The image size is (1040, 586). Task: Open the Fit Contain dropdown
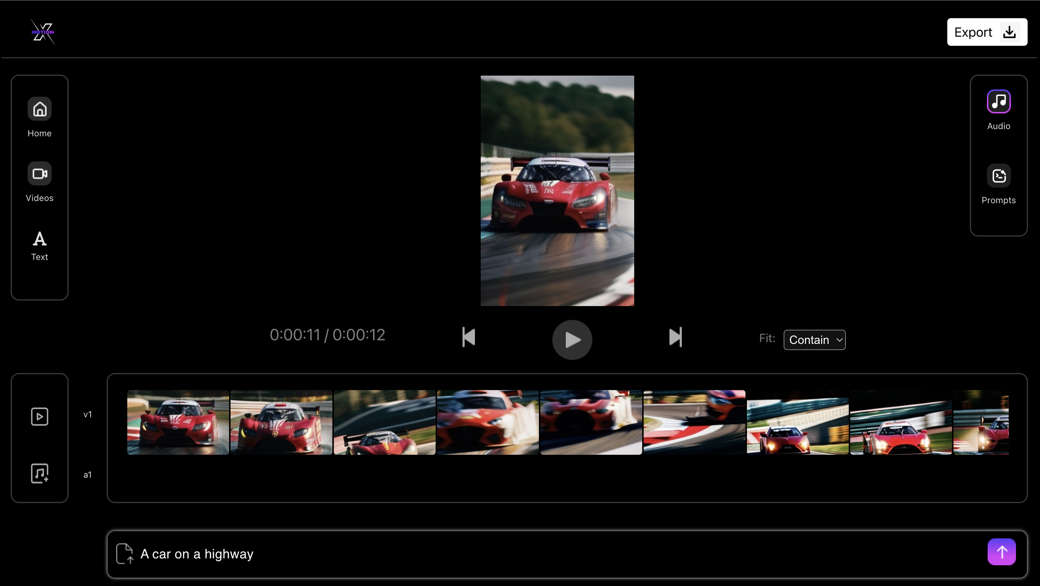click(x=814, y=340)
